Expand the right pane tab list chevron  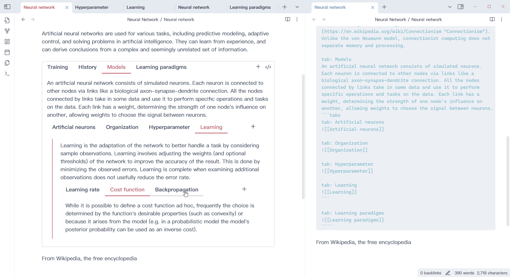click(450, 7)
